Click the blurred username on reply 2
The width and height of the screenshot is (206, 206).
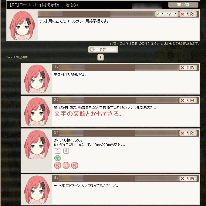[71, 100]
